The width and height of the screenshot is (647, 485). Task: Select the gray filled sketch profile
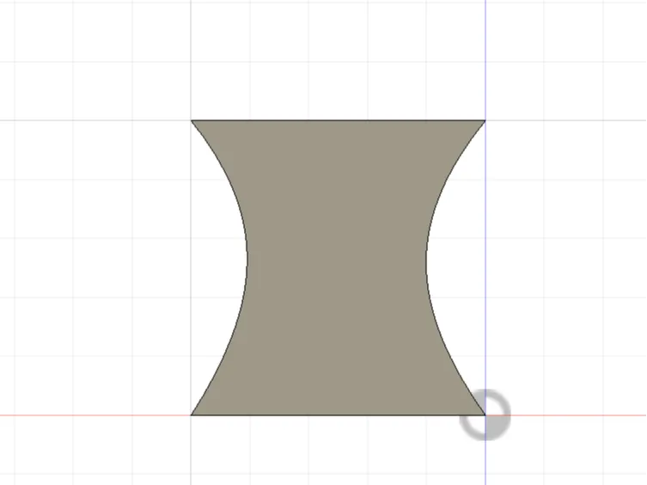point(337,267)
